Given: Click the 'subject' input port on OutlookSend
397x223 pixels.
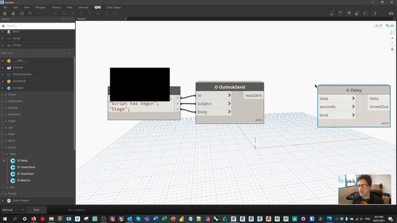Looking at the screenshot, I should [214, 103].
